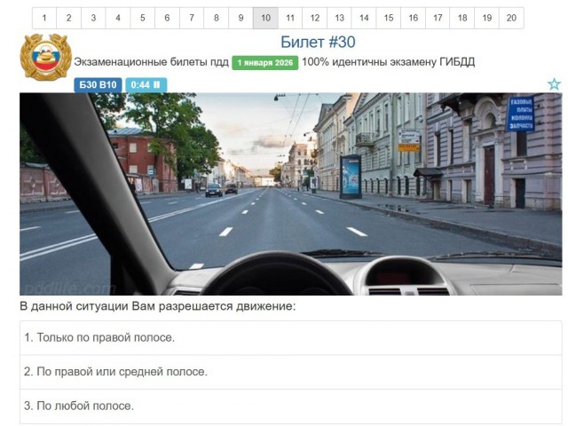
Task: Switch to question 18
Action: [462, 18]
